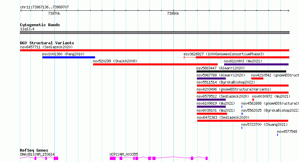
Task: Click the right arrow end of the ruler
Action: [288, 11]
